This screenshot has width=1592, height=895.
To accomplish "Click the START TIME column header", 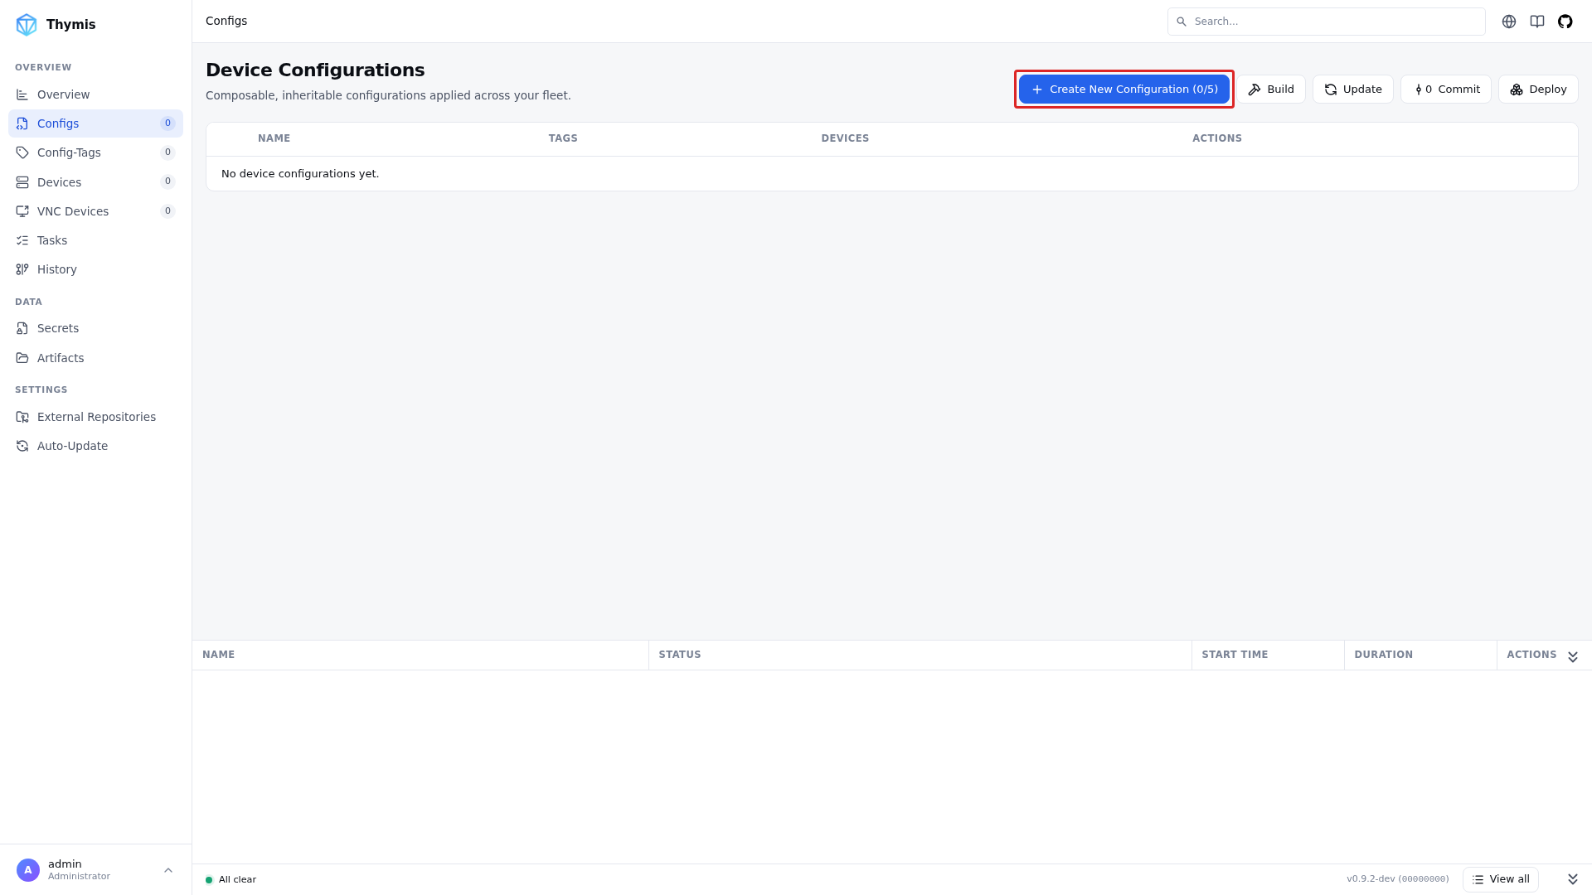I will tap(1235, 655).
